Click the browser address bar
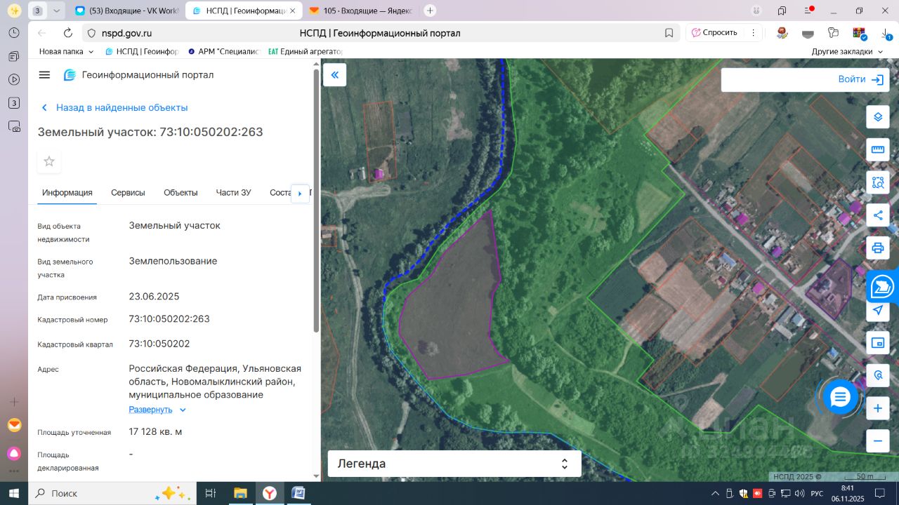Viewport: 899px width, 505px height. (x=380, y=33)
